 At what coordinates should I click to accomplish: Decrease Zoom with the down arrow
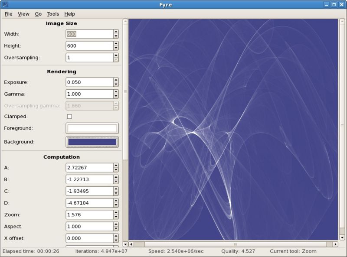[116, 217]
